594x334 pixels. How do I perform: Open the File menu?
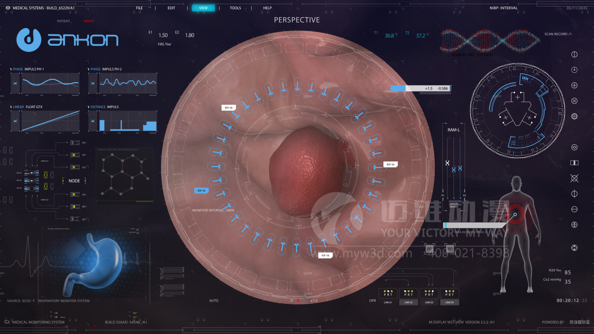(139, 8)
